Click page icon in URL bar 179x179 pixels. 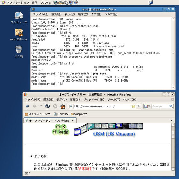pyautogui.click(x=71, y=106)
